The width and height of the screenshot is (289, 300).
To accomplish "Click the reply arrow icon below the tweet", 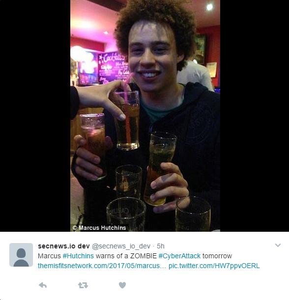I will tap(43, 285).
